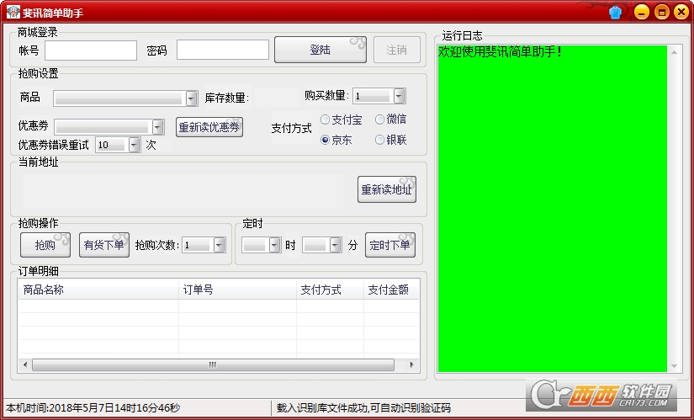Click the 定时下单 scheduled order button

click(x=390, y=245)
